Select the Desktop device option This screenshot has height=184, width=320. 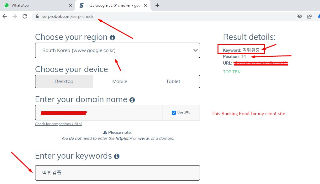64,81
